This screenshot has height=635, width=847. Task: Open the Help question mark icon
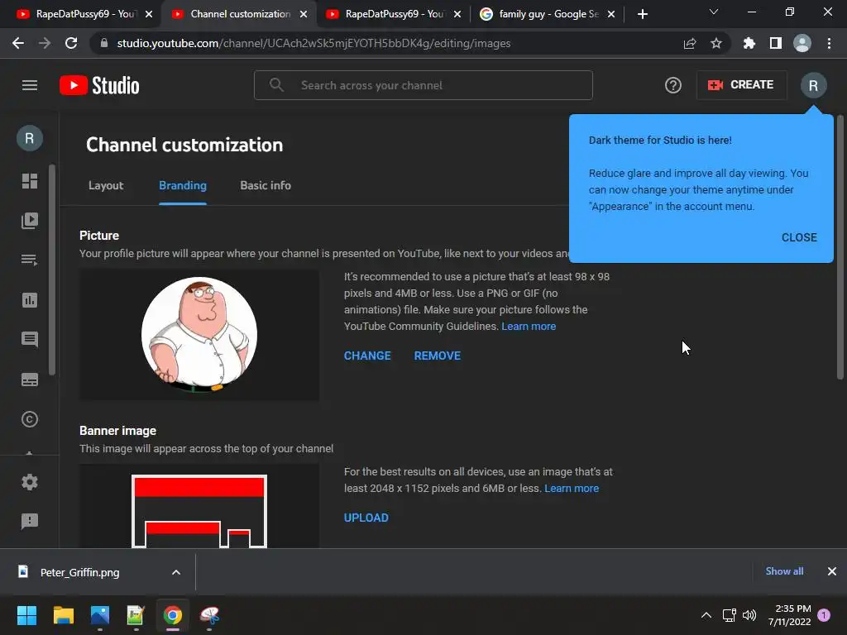pos(673,85)
